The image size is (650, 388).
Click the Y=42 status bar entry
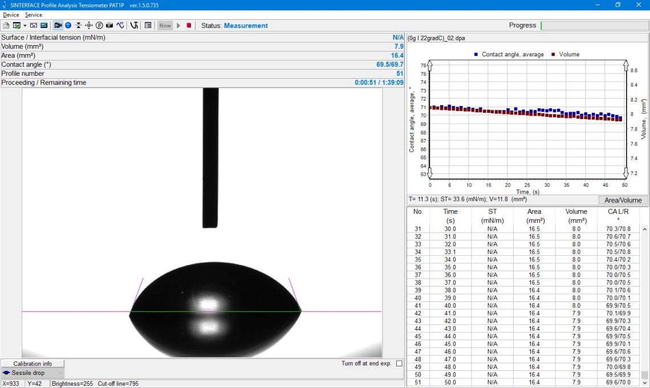point(34,383)
